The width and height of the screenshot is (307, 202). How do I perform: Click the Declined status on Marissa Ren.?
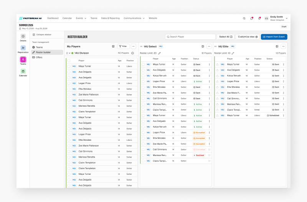coord(199,155)
